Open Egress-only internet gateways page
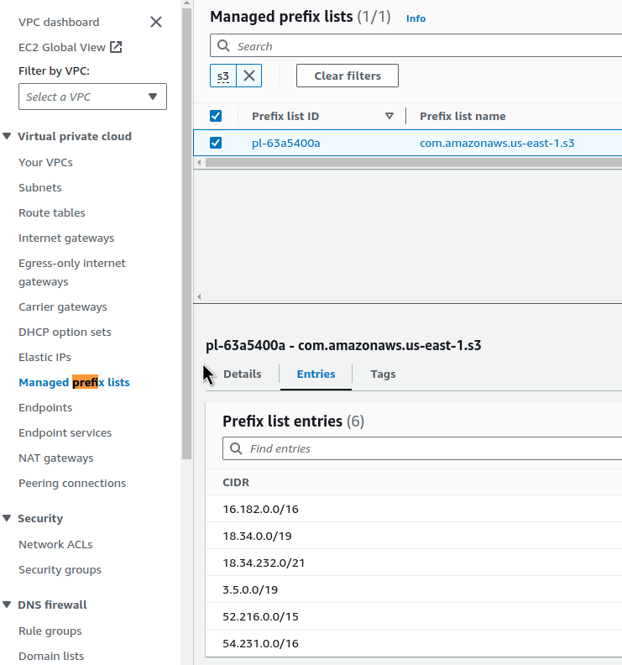Screen dimensions: 622x665 [x=71, y=272]
